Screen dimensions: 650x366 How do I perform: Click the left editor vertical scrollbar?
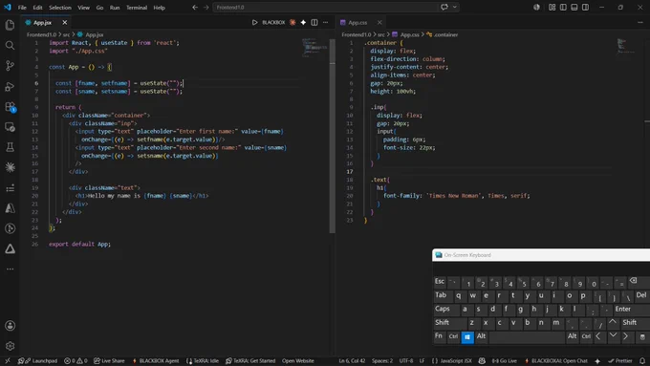tap(332, 137)
